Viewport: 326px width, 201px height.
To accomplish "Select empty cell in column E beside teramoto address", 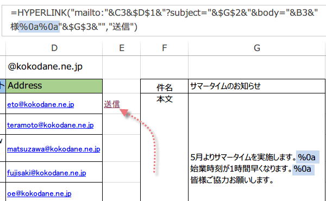I will tap(122, 124).
